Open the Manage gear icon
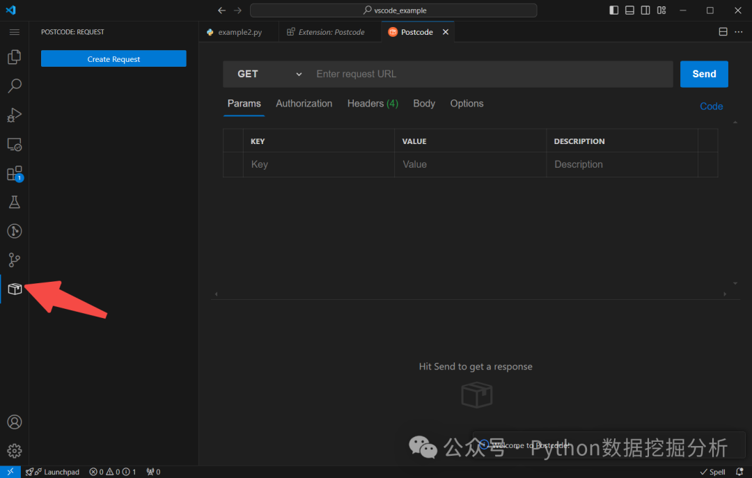 click(15, 451)
